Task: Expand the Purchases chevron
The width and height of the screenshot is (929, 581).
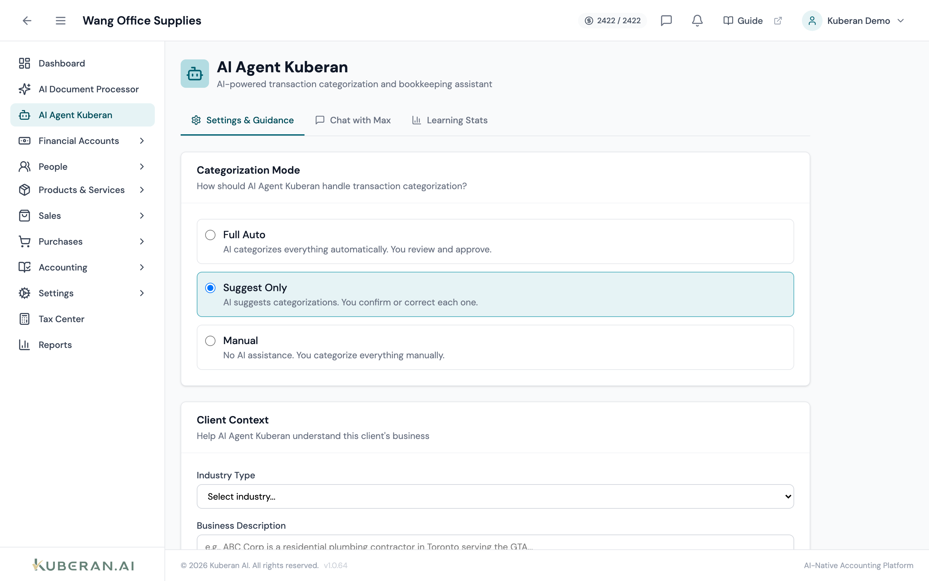Action: click(142, 241)
